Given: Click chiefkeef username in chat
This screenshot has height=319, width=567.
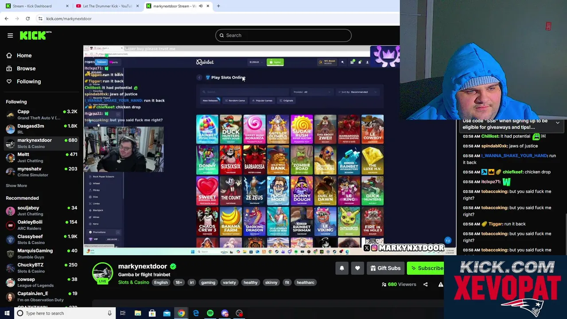Looking at the screenshot, I should click(513, 172).
